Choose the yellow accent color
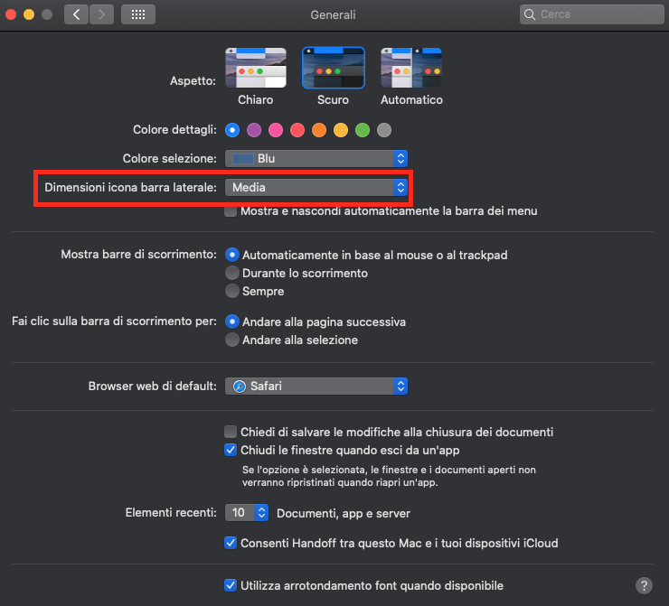The image size is (669, 606). pos(341,130)
